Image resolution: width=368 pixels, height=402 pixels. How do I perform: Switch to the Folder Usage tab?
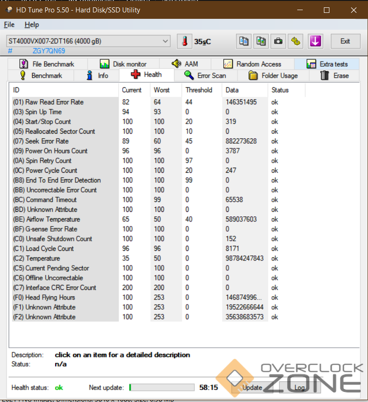[x=273, y=76]
